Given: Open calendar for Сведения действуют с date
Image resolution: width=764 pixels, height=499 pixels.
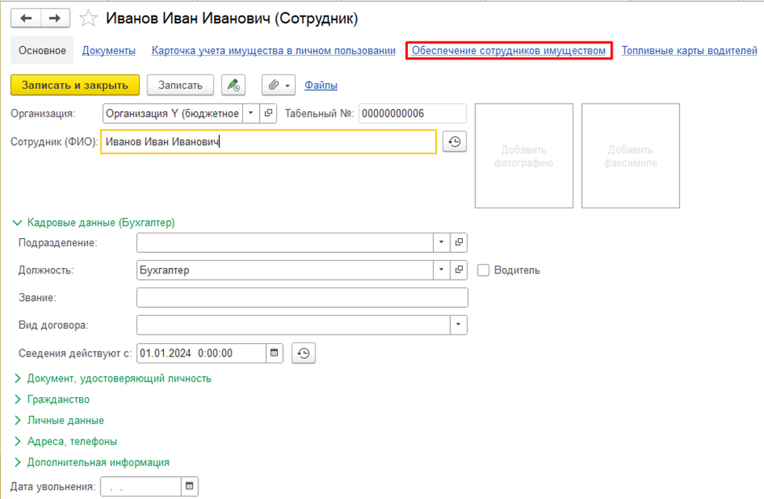Looking at the screenshot, I should point(275,353).
